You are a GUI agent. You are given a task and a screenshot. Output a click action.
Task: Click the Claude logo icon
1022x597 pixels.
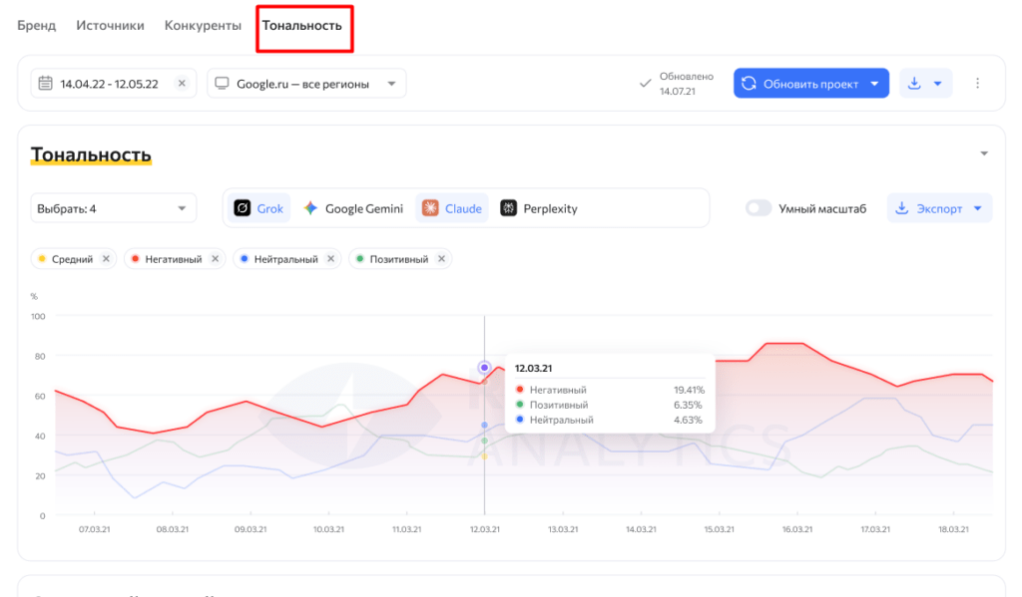[430, 208]
